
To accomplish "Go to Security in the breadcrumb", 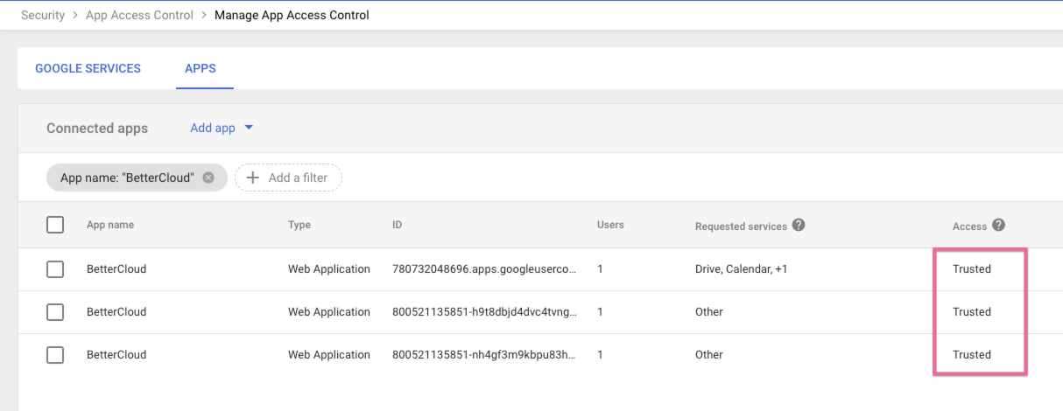I will point(43,15).
